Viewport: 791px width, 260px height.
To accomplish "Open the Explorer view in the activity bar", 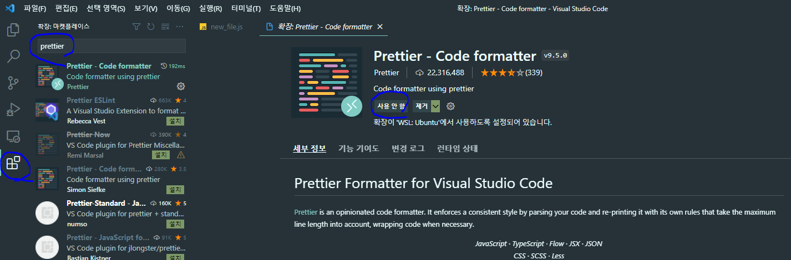I will [x=13, y=30].
